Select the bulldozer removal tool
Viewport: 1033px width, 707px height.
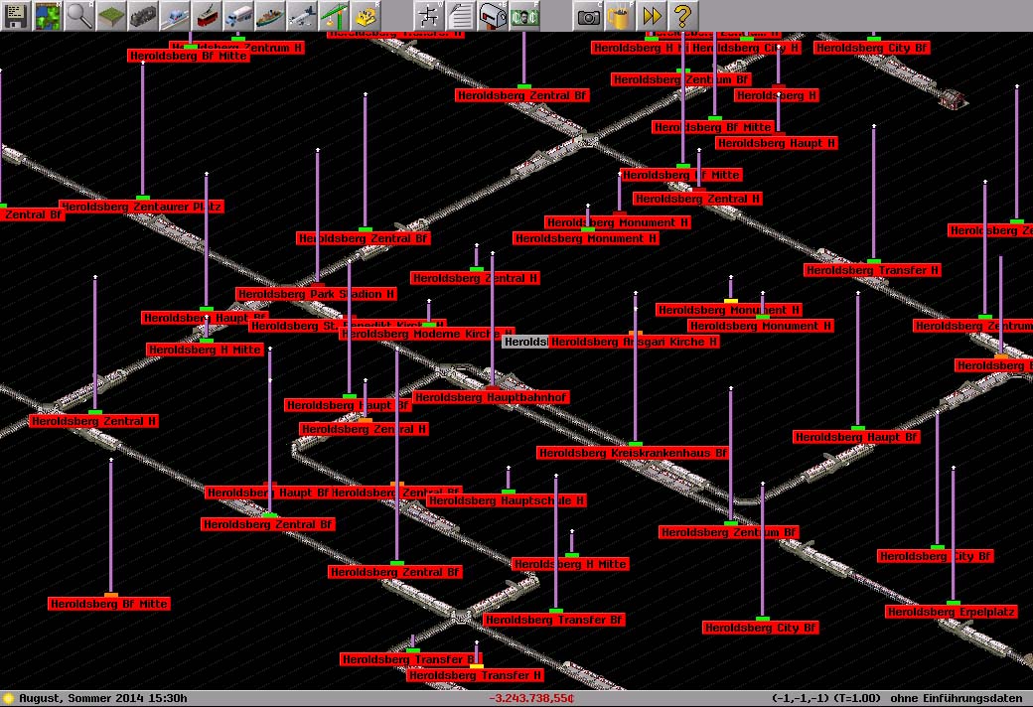(366, 16)
